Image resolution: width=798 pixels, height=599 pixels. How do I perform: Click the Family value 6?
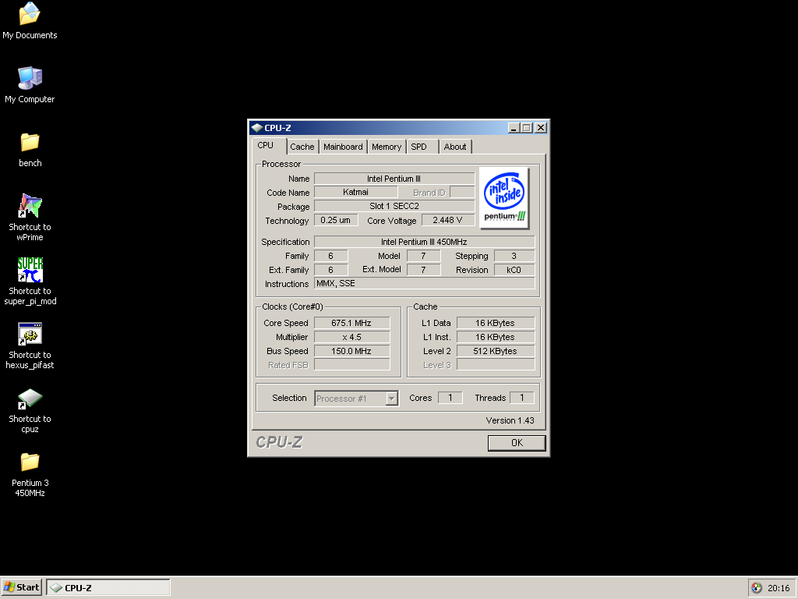pyautogui.click(x=330, y=256)
